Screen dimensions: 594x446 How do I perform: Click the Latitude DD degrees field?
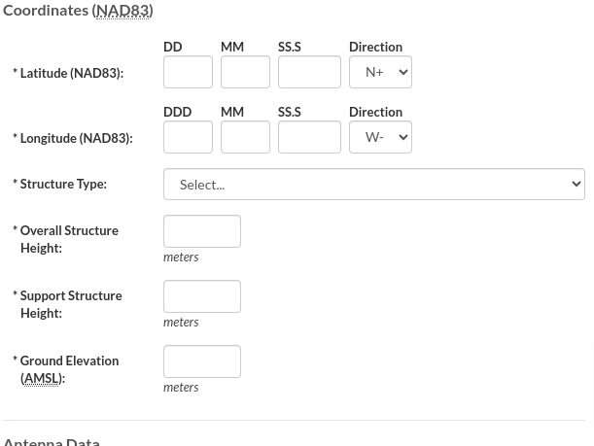(188, 72)
